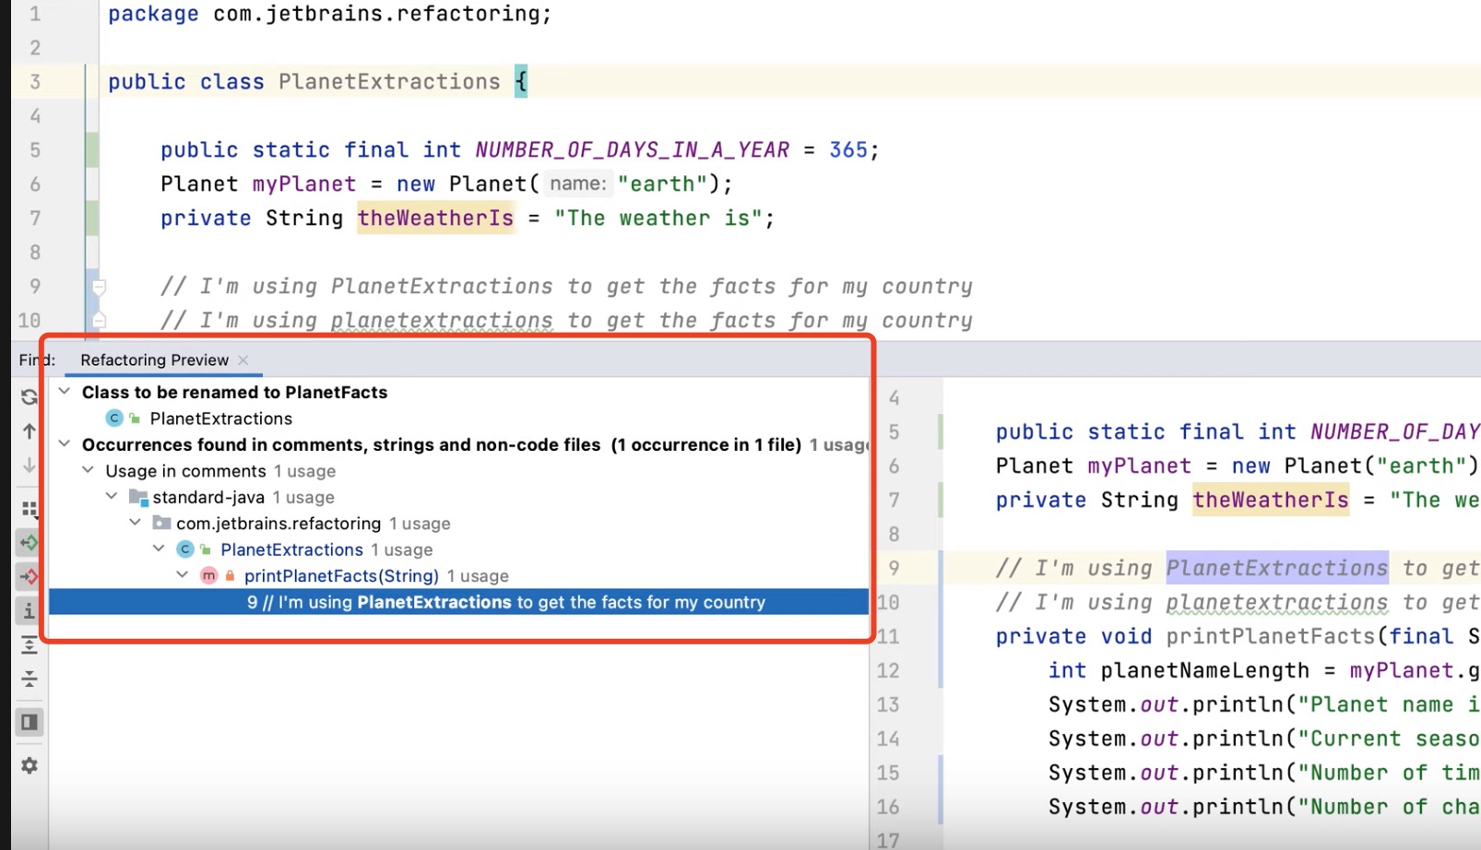
Task: Click the class icon beside PlanetExtractions under rename
Action: click(x=114, y=418)
